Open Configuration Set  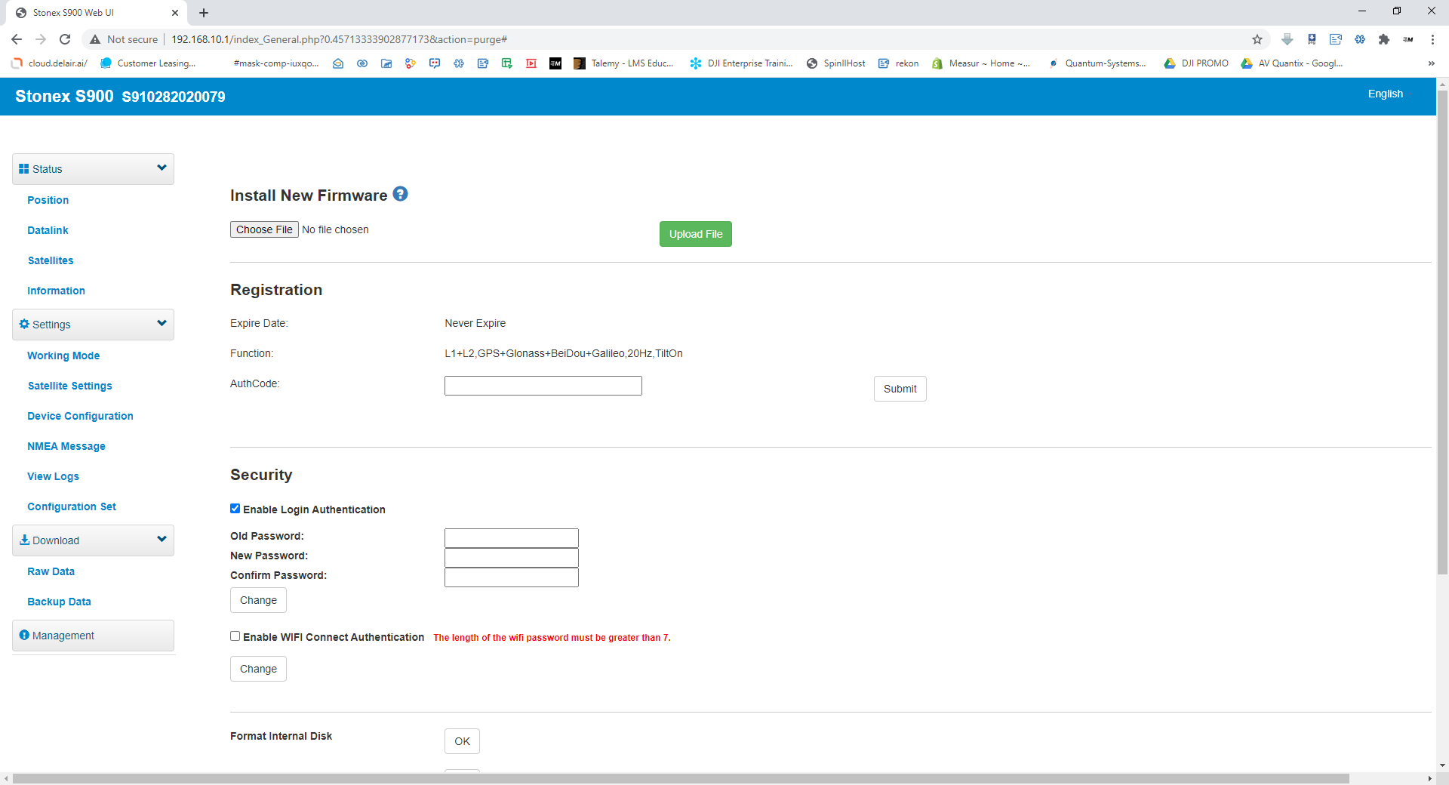[x=72, y=506]
